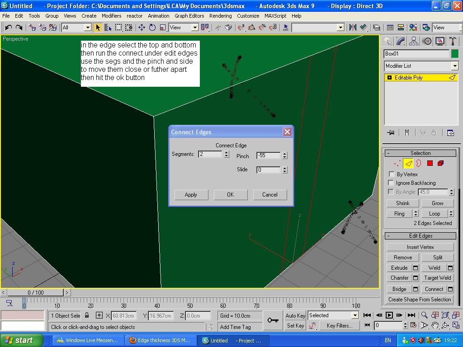The height and width of the screenshot is (347, 463).
Task: Choose the Select and Scale tool
Action: click(x=163, y=28)
